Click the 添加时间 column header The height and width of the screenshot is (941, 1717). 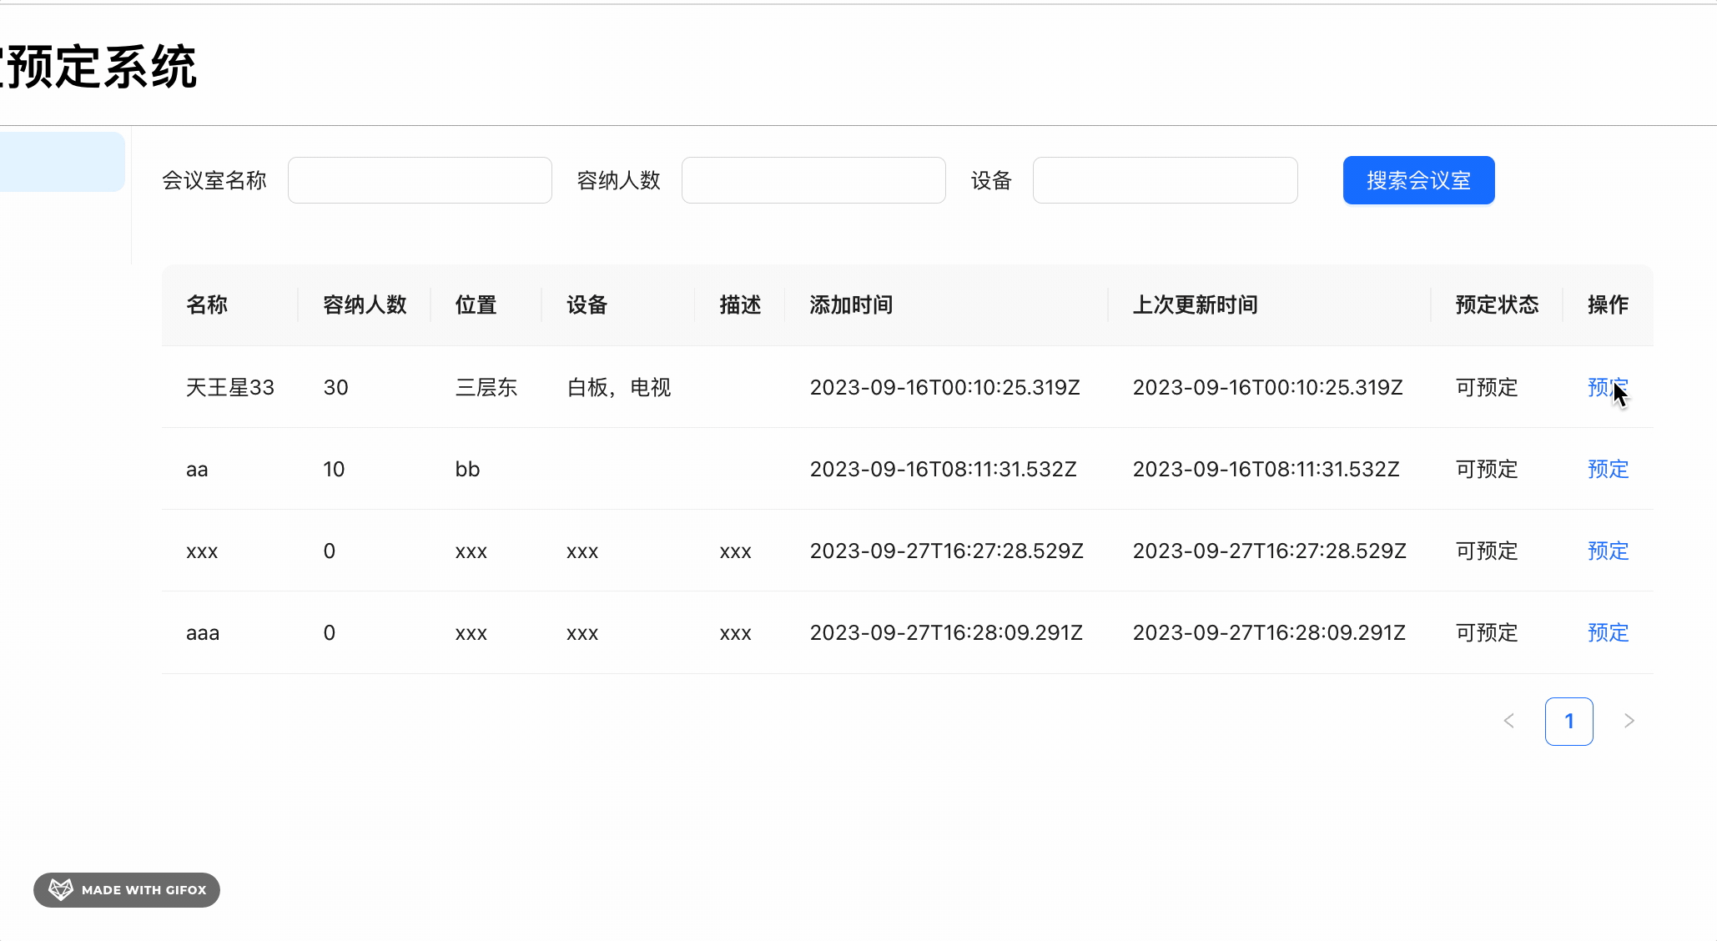tap(851, 304)
